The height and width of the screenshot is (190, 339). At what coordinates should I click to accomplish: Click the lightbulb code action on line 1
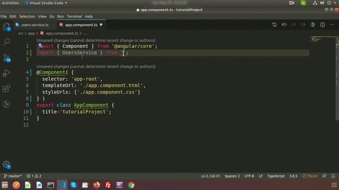pyautogui.click(x=40, y=45)
